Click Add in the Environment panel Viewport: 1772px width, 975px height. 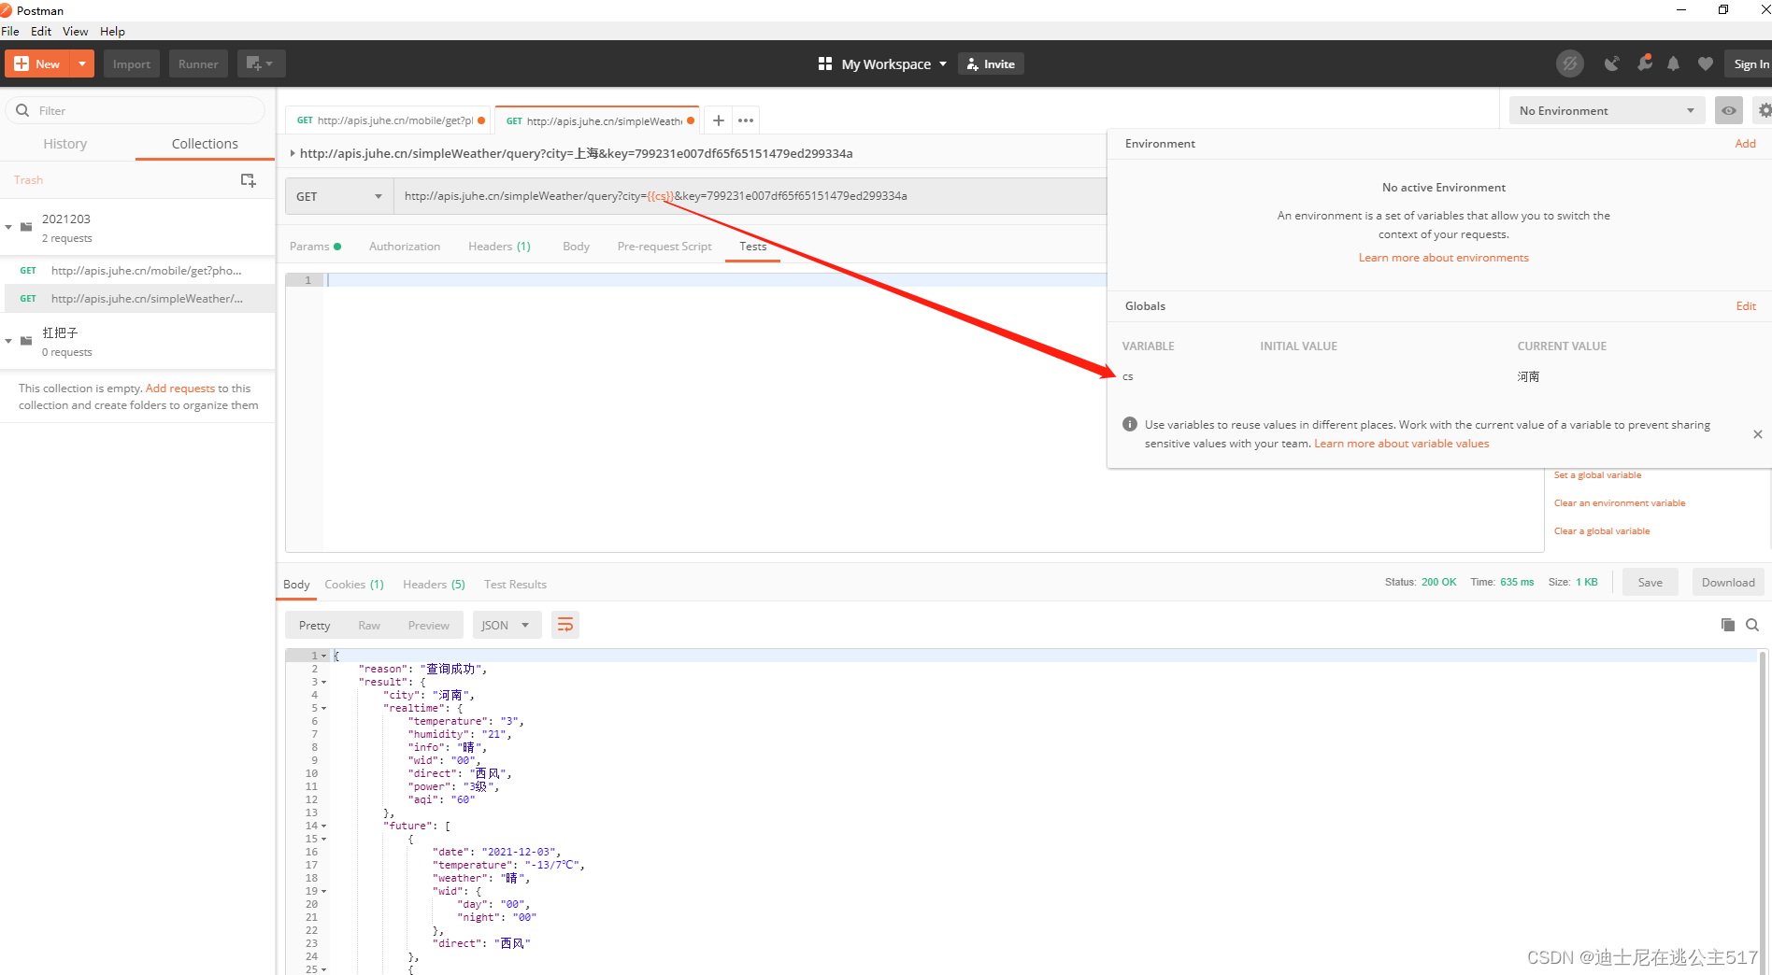(x=1745, y=143)
